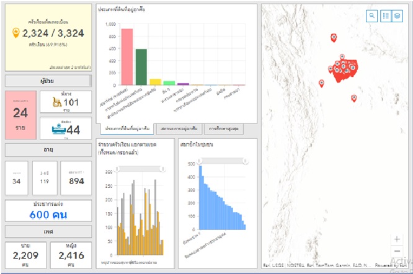Select the topmost red map marker
Screen dimensions: 413x274
334,38
